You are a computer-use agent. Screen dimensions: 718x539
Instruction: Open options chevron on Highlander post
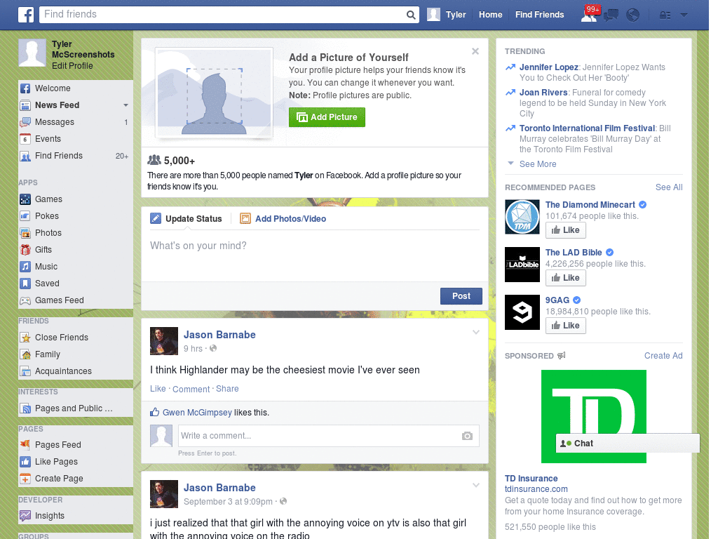[476, 332]
